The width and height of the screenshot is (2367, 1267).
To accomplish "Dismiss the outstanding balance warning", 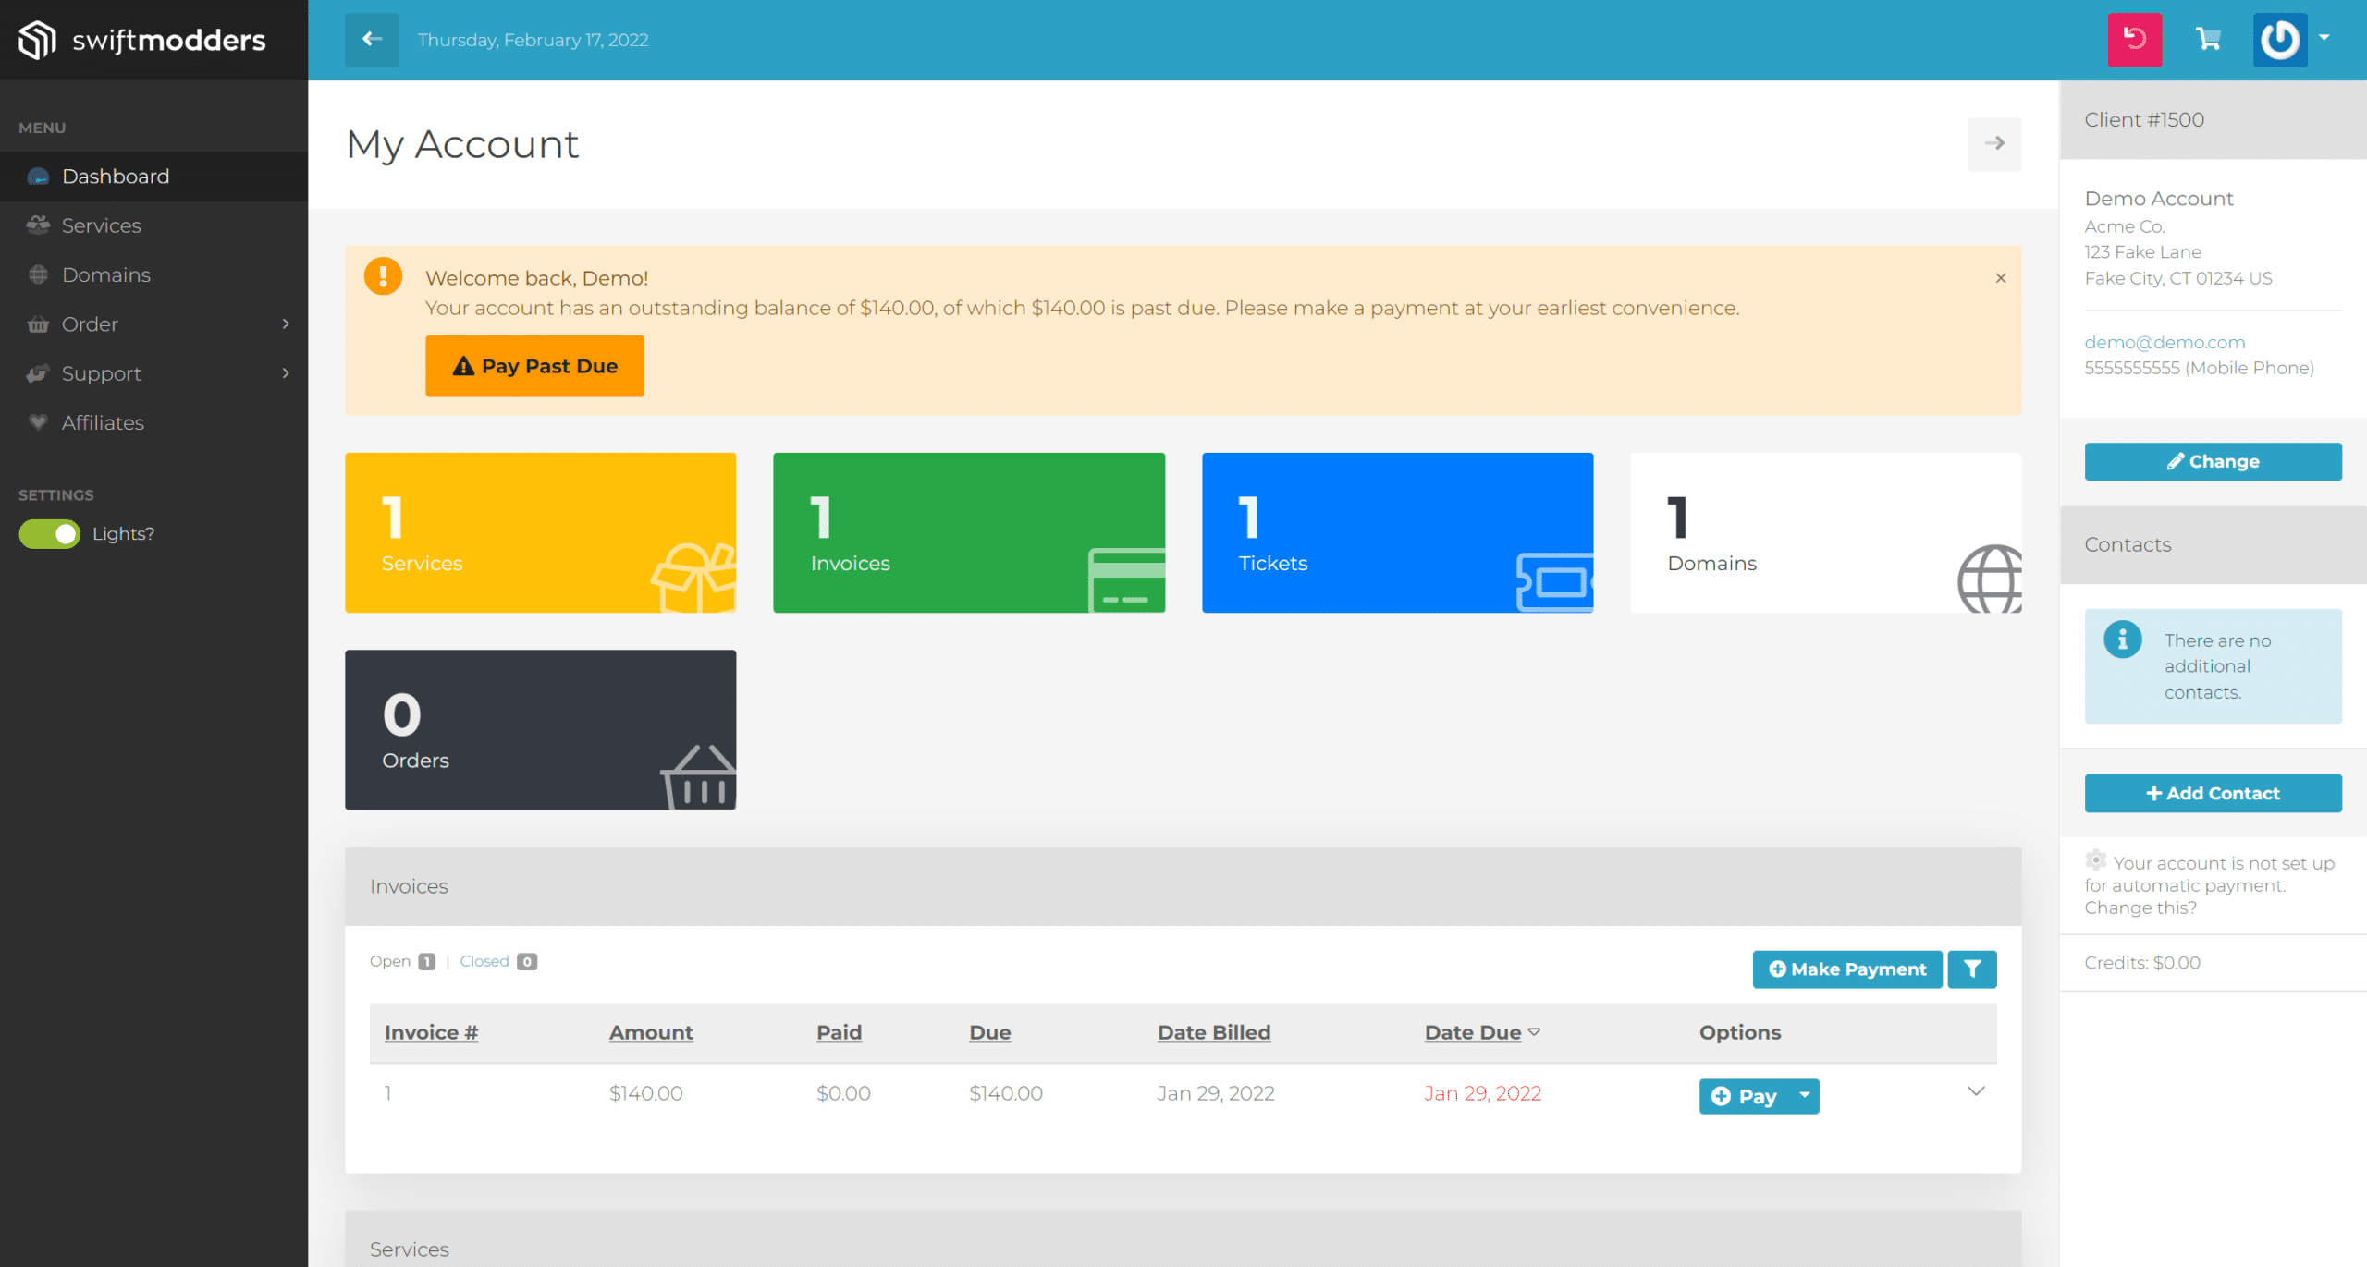I will 2001,277.
